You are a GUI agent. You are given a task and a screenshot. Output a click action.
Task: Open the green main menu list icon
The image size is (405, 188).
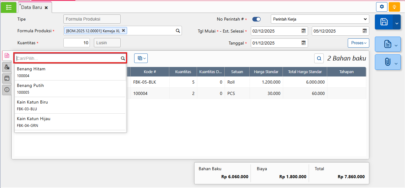tap(9, 7)
